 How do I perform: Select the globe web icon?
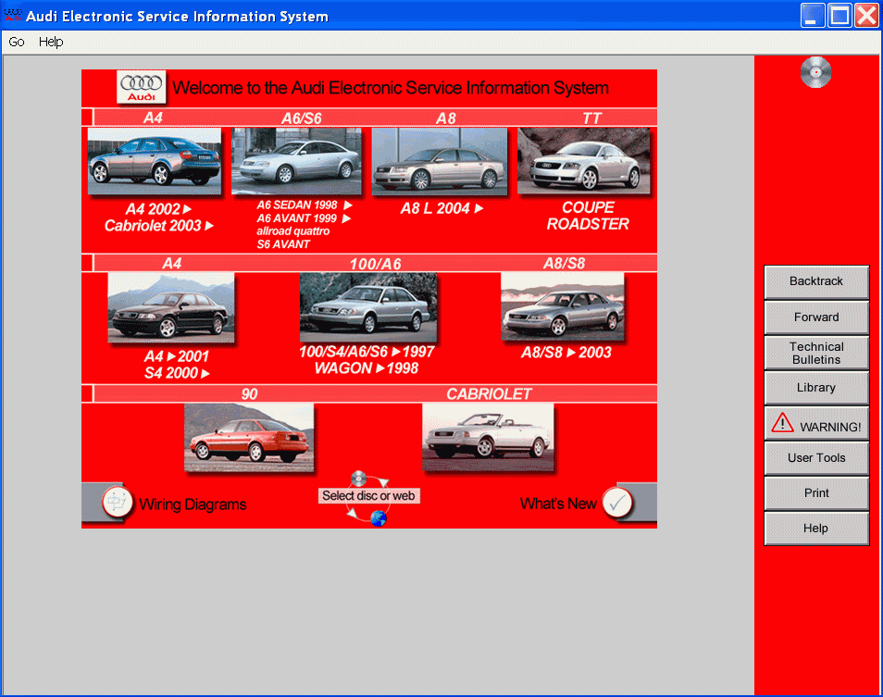click(x=379, y=518)
